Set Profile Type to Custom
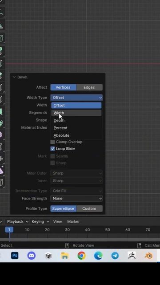 [89, 209]
